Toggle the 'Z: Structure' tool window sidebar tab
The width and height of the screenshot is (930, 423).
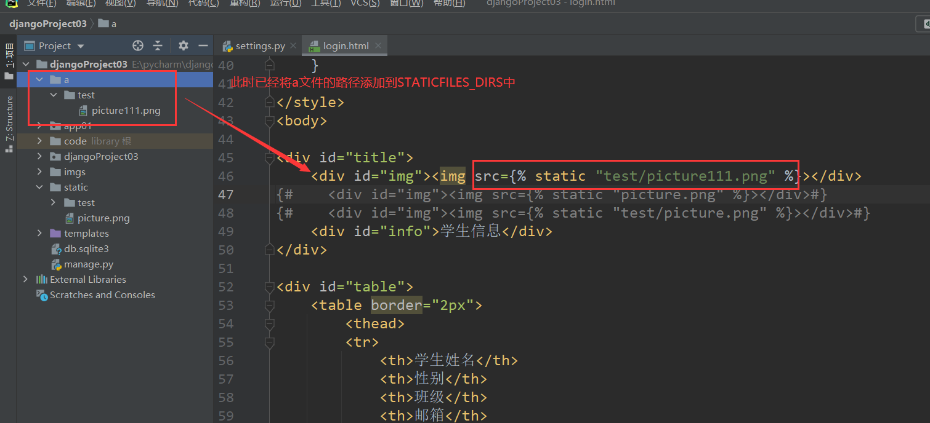[9, 124]
